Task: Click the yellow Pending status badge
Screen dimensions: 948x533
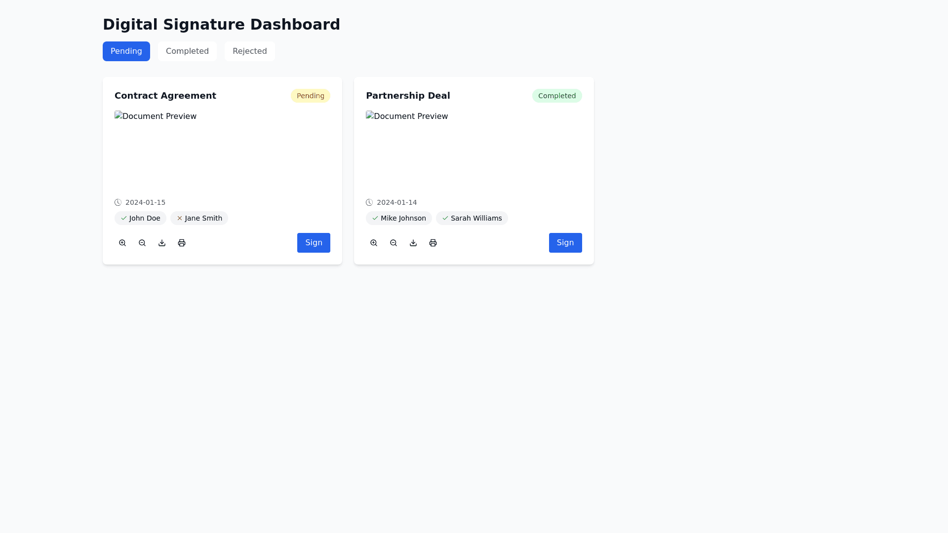Action: coord(310,96)
